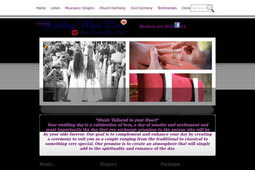
Task: Click the "Music Tailored to your Heart" quote
Action: pos(127,120)
